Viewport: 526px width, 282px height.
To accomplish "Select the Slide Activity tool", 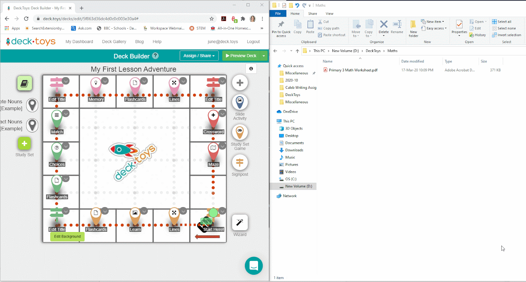I will tap(240, 102).
